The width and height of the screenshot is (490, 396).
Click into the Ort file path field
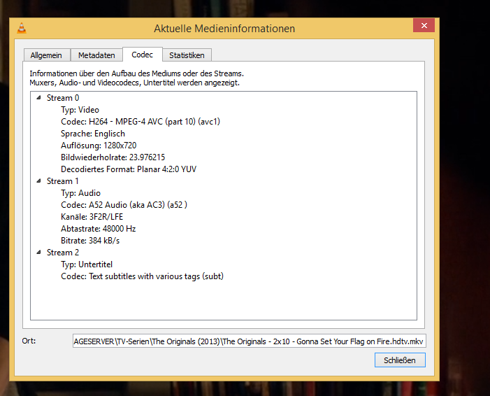click(x=249, y=341)
